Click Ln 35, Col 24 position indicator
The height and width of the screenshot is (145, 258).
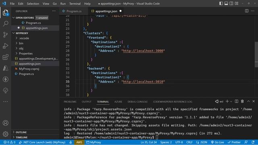pyautogui.click(x=149, y=142)
